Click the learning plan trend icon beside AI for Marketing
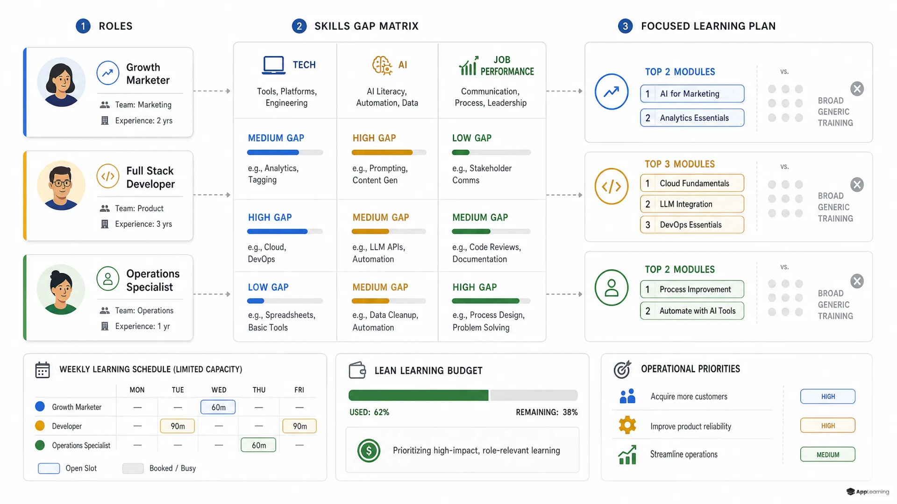 612,92
